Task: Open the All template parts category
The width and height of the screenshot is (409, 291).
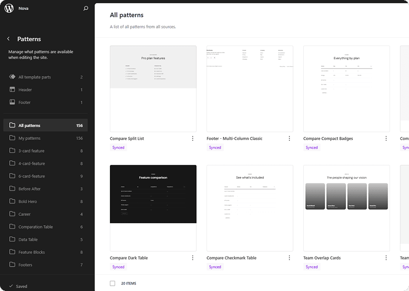Action: pos(46,77)
